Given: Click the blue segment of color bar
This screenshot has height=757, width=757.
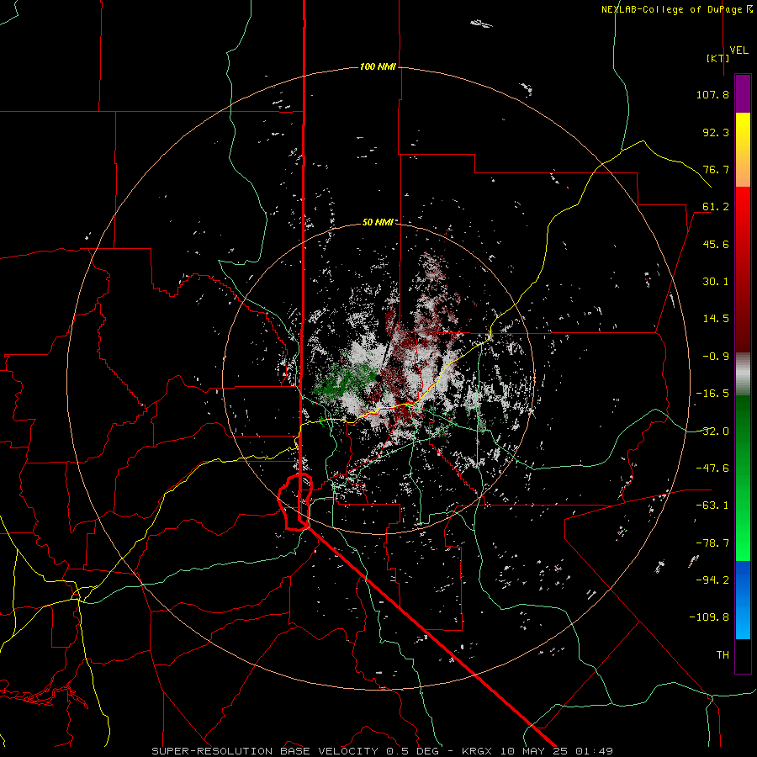Looking at the screenshot, I should click(x=743, y=600).
